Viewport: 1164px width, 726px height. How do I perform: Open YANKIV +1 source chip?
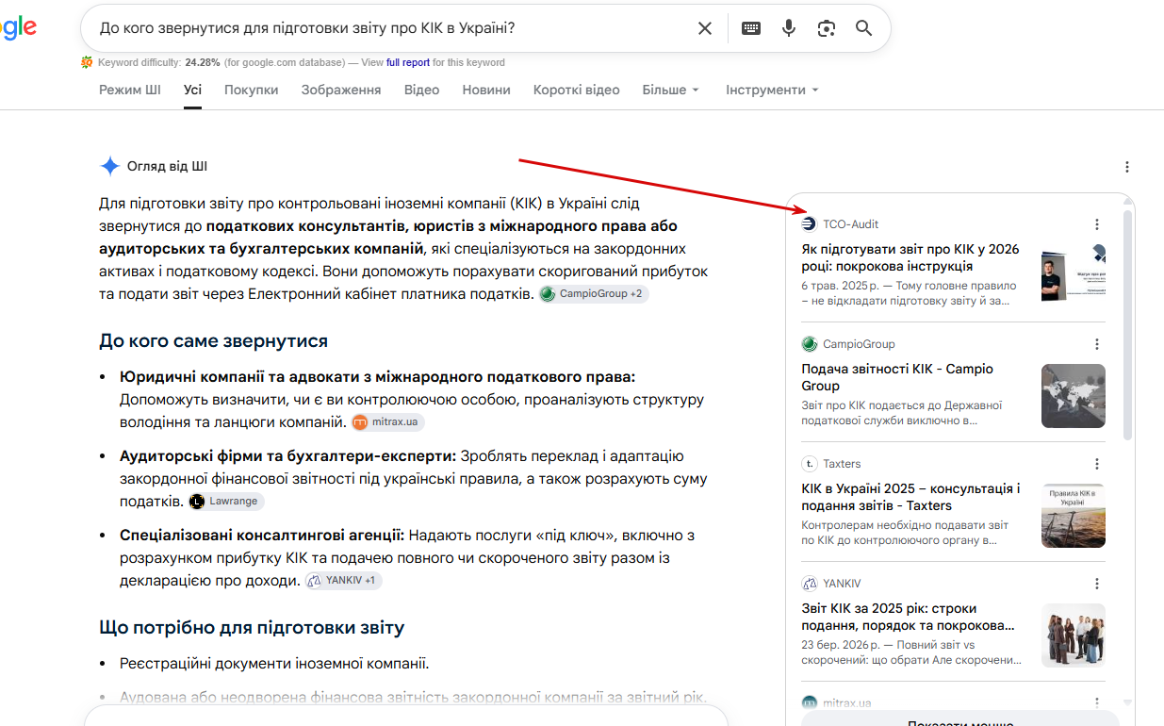coord(343,581)
